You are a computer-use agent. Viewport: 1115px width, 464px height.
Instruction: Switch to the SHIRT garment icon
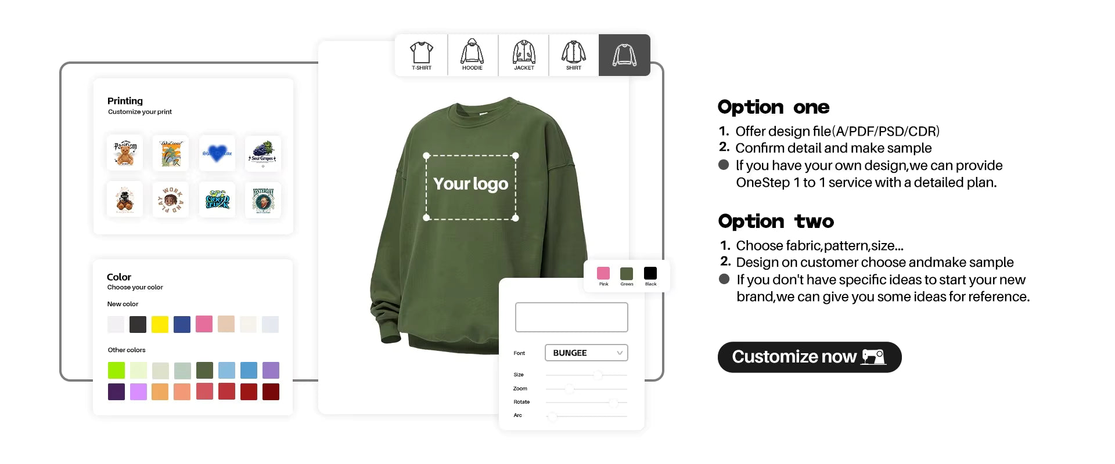pos(574,55)
